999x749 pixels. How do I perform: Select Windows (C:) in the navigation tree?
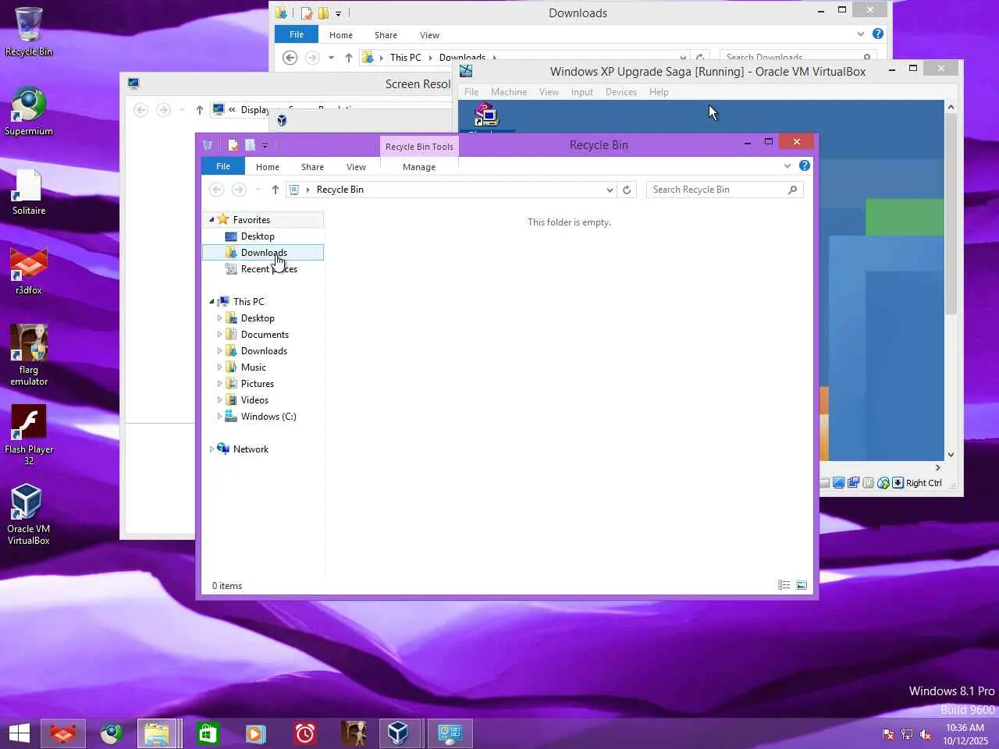(x=268, y=417)
